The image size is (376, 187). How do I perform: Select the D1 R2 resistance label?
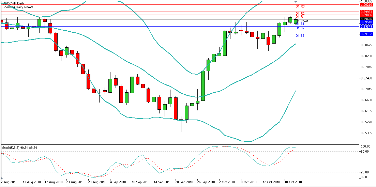[300, 13]
